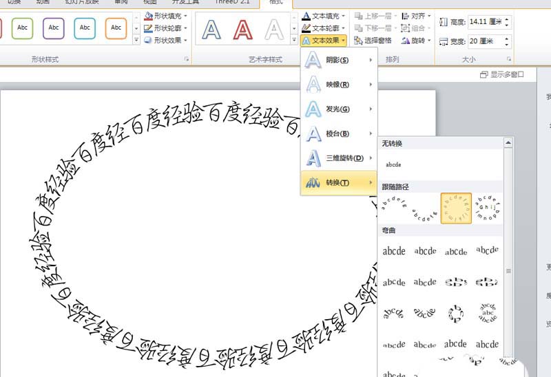Image resolution: width=551 pixels, height=377 pixels.
Task: Click 上移一层 bring forward button
Action: click(375, 16)
